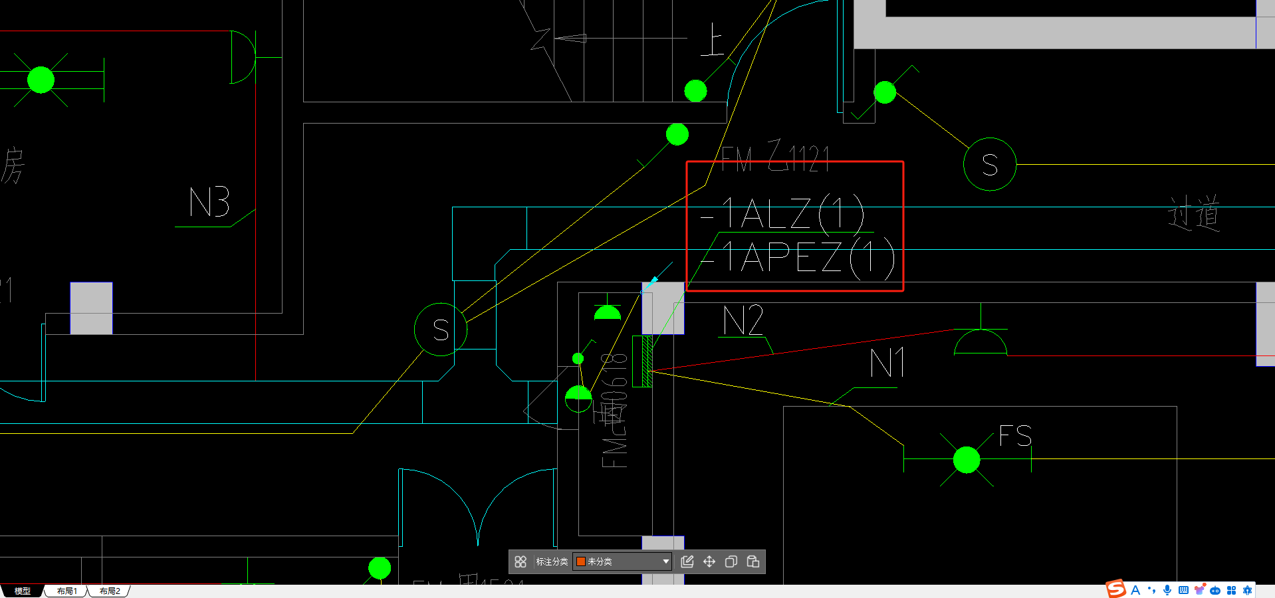Screen dimensions: 1275x598
Task: Click the N2 circuit label
Action: point(743,320)
